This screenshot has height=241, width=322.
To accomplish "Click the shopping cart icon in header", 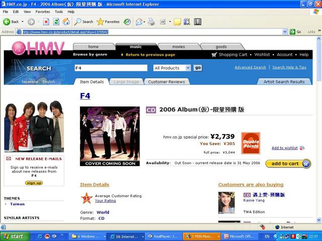I will [214, 55].
